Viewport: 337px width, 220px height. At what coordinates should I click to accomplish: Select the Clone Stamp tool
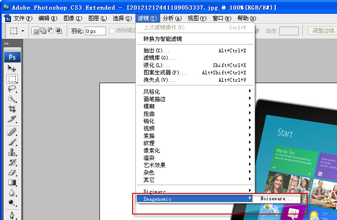pos(12,152)
